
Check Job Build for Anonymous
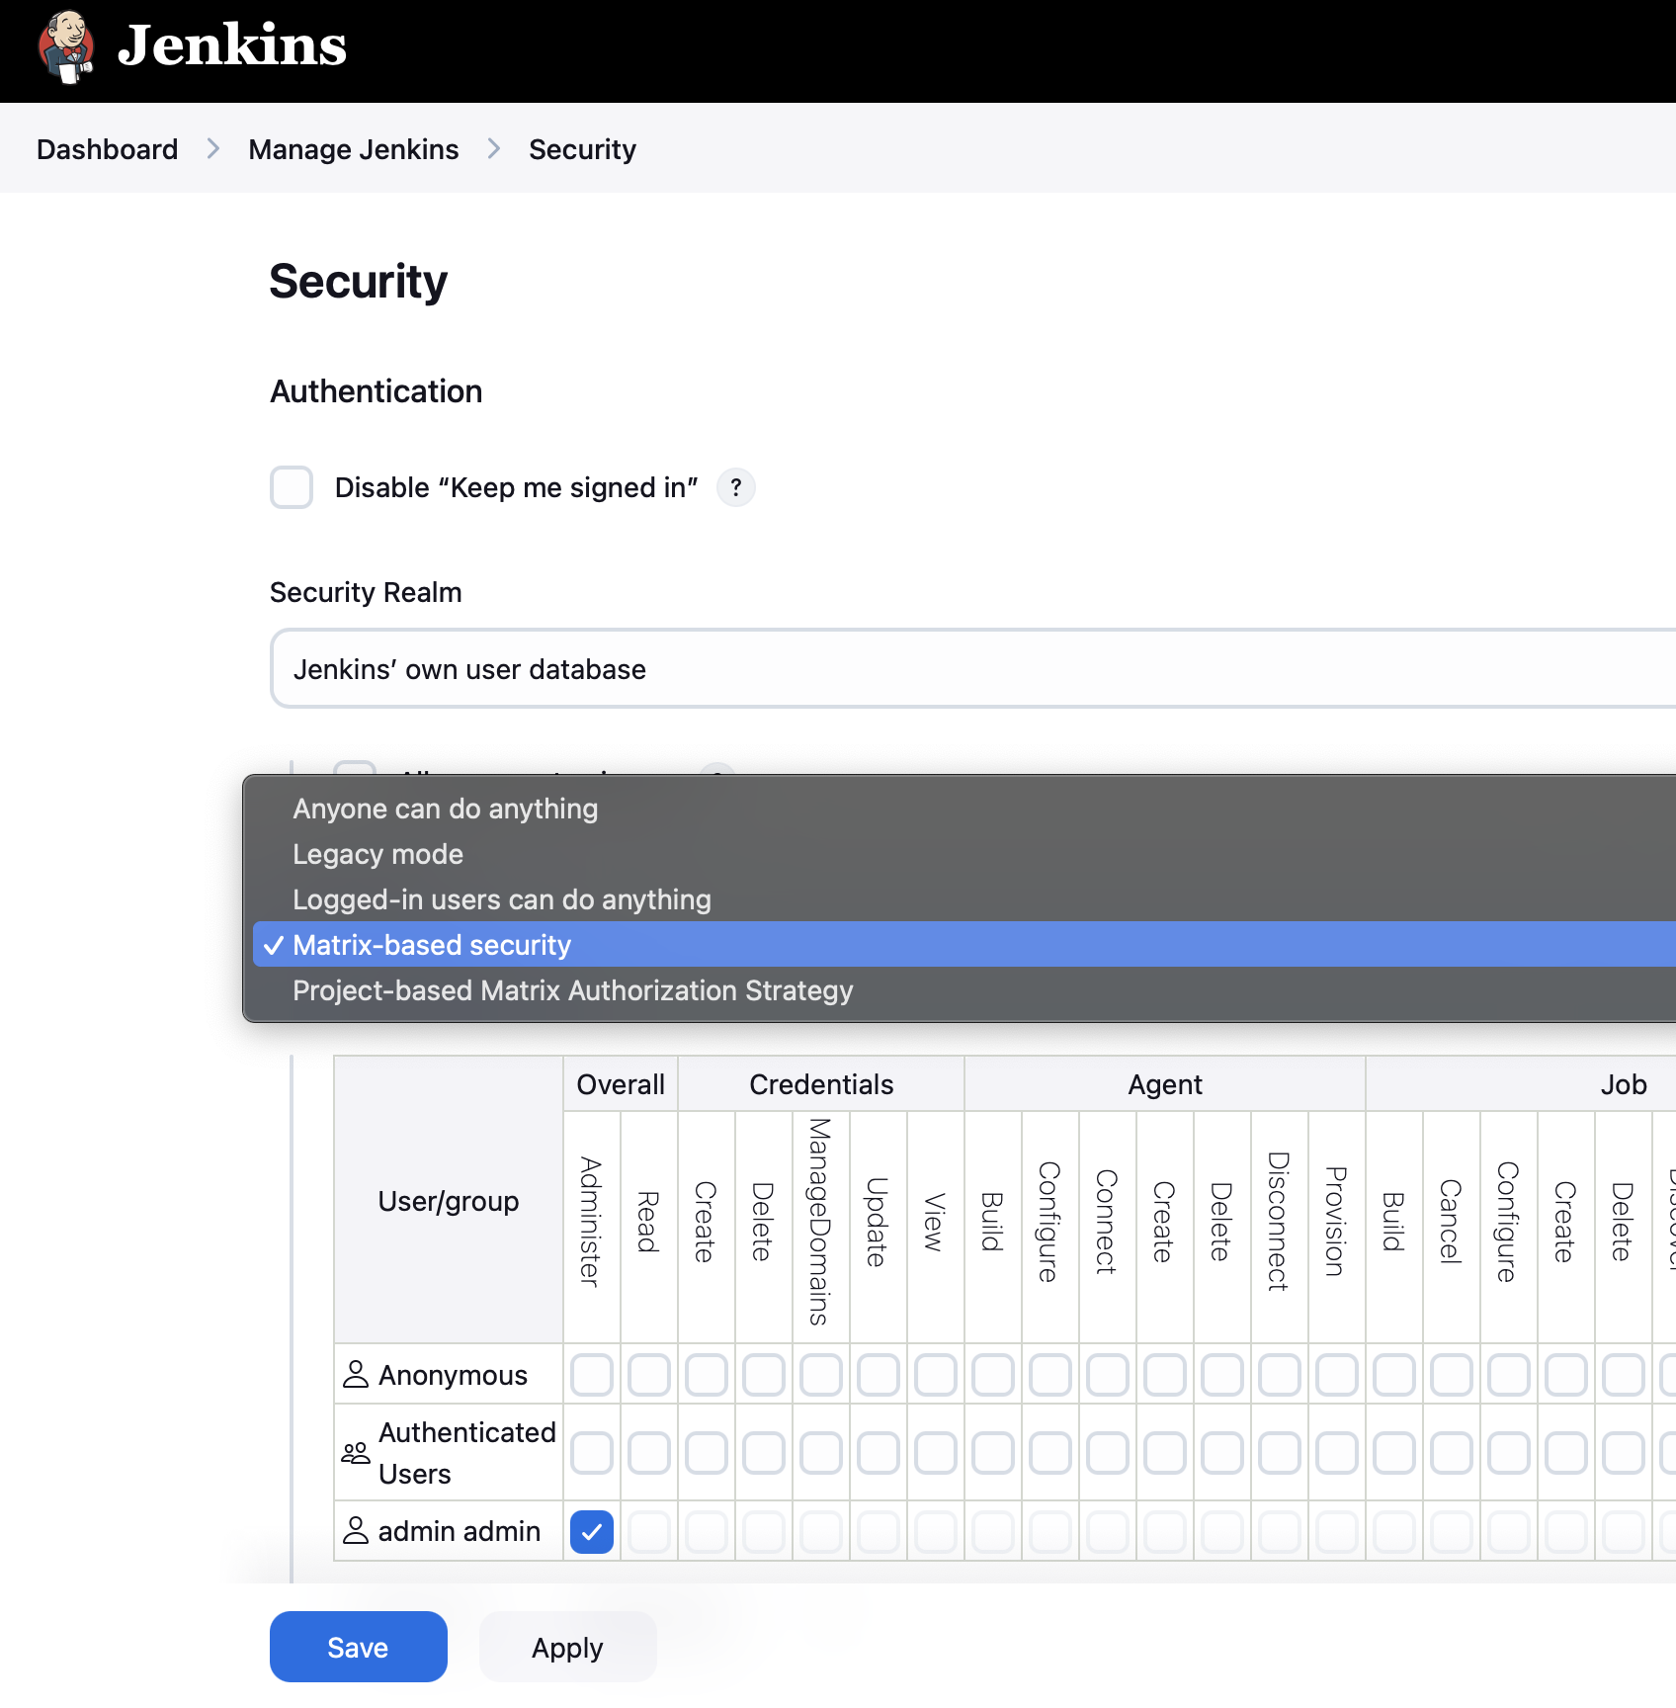point(1394,1375)
